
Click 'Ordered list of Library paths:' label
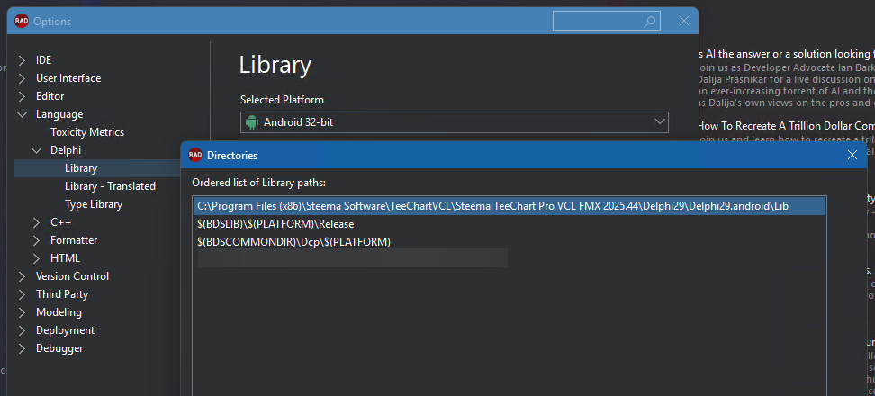[259, 183]
